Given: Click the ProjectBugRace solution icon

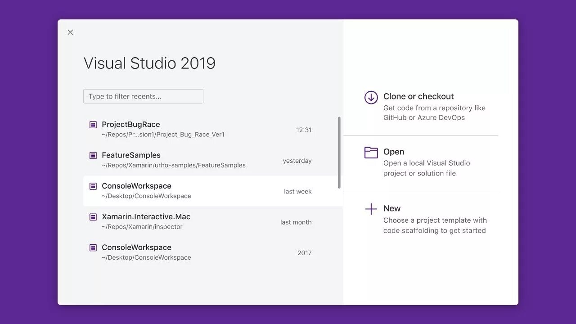Looking at the screenshot, I should 93,125.
